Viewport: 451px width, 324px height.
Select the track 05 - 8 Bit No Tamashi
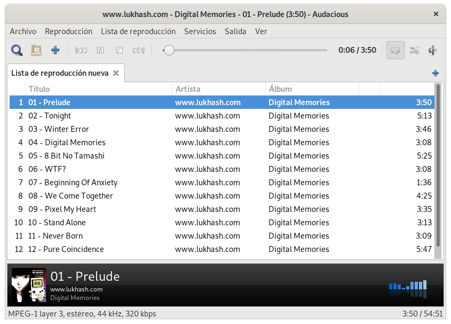(66, 156)
